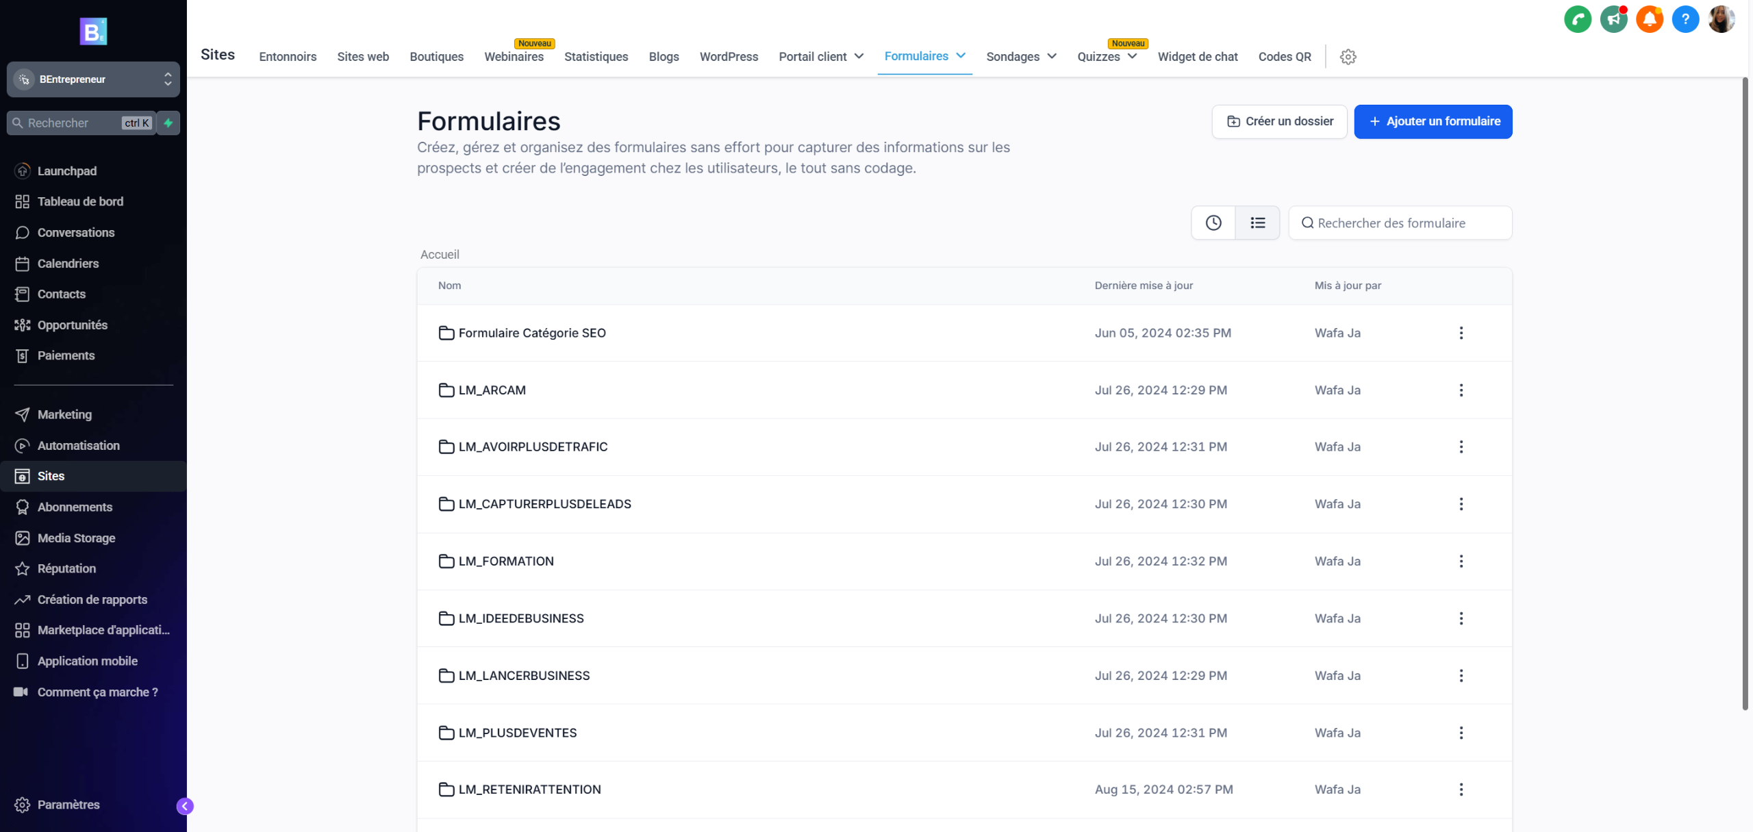This screenshot has height=832, width=1753.
Task: Switch to list view layout
Action: pyautogui.click(x=1257, y=223)
